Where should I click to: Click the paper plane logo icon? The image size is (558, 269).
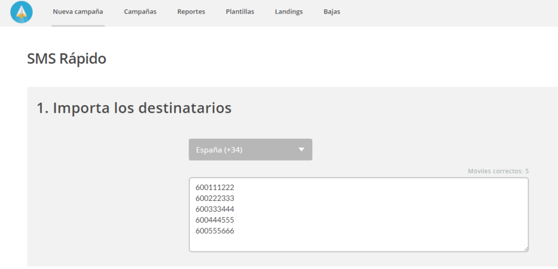pyautogui.click(x=22, y=12)
